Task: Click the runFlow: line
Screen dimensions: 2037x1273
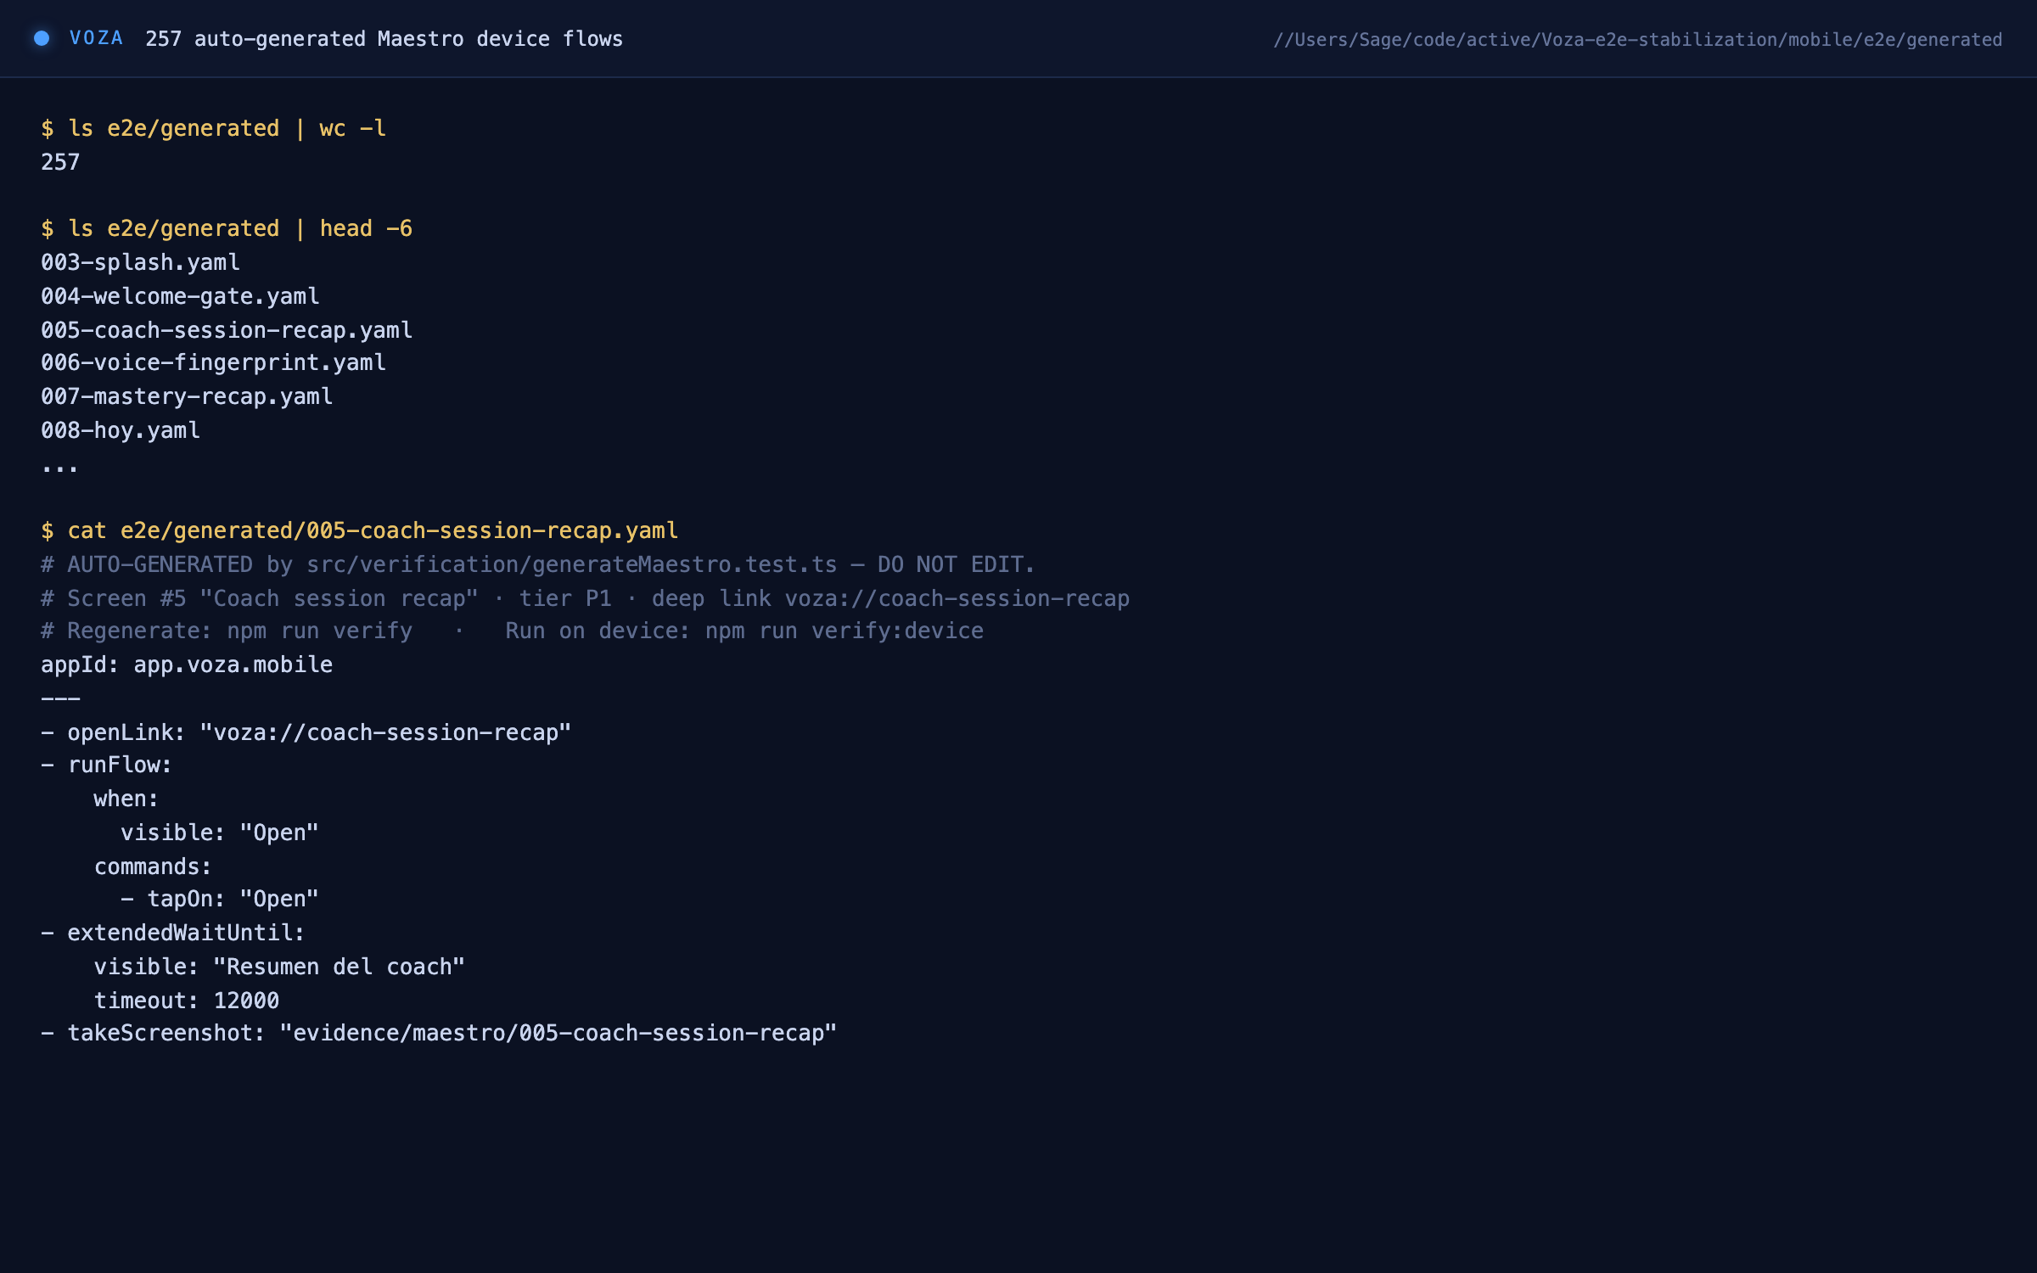Action: coord(107,765)
